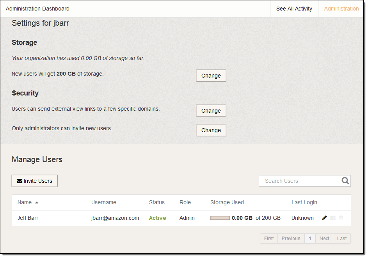Screen dimensions: 368x258
Task: Open the See All Activity tab
Action: pyautogui.click(x=294, y=9)
